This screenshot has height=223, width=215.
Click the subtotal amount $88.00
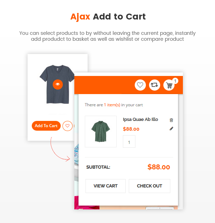(x=159, y=167)
